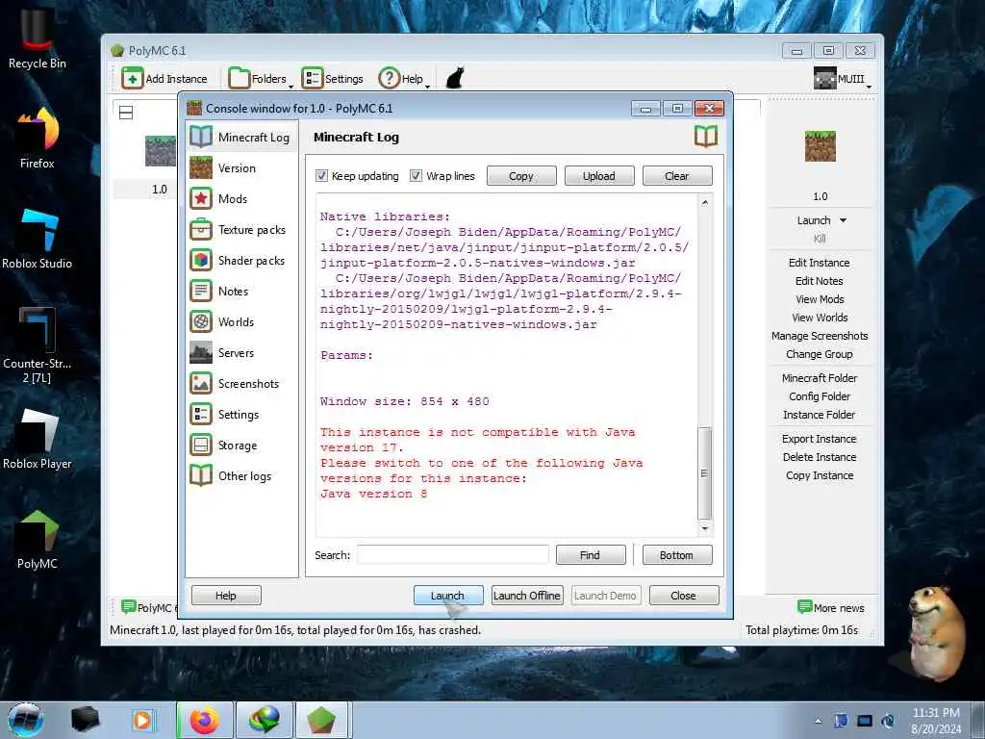Click into the Search text field
This screenshot has width=985, height=739.
tap(453, 555)
